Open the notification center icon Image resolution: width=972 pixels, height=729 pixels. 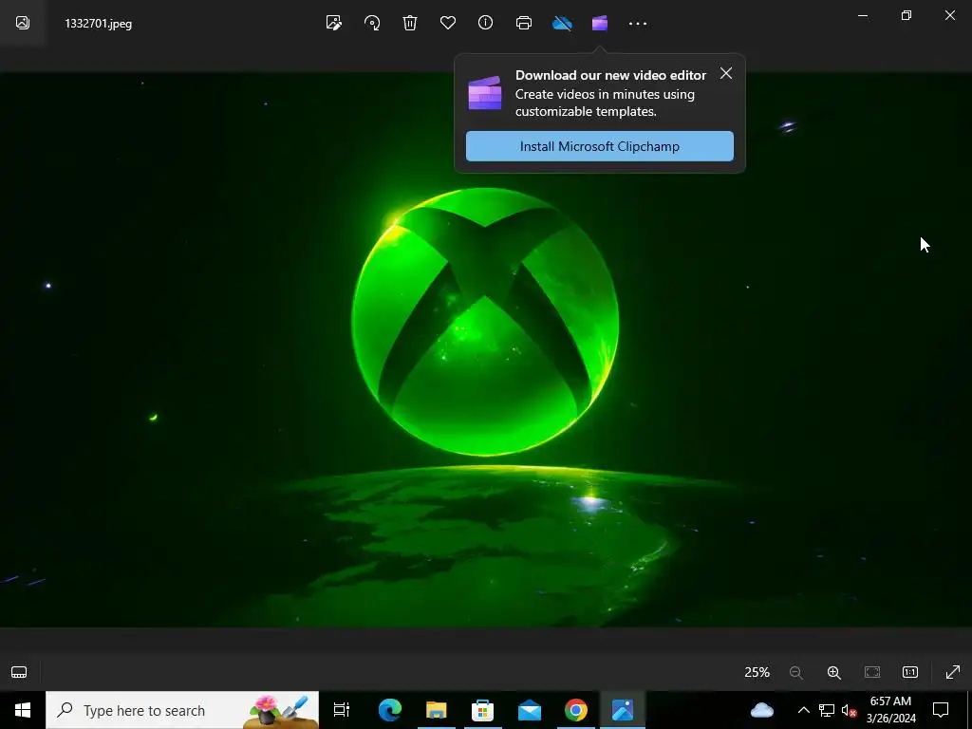tap(941, 710)
